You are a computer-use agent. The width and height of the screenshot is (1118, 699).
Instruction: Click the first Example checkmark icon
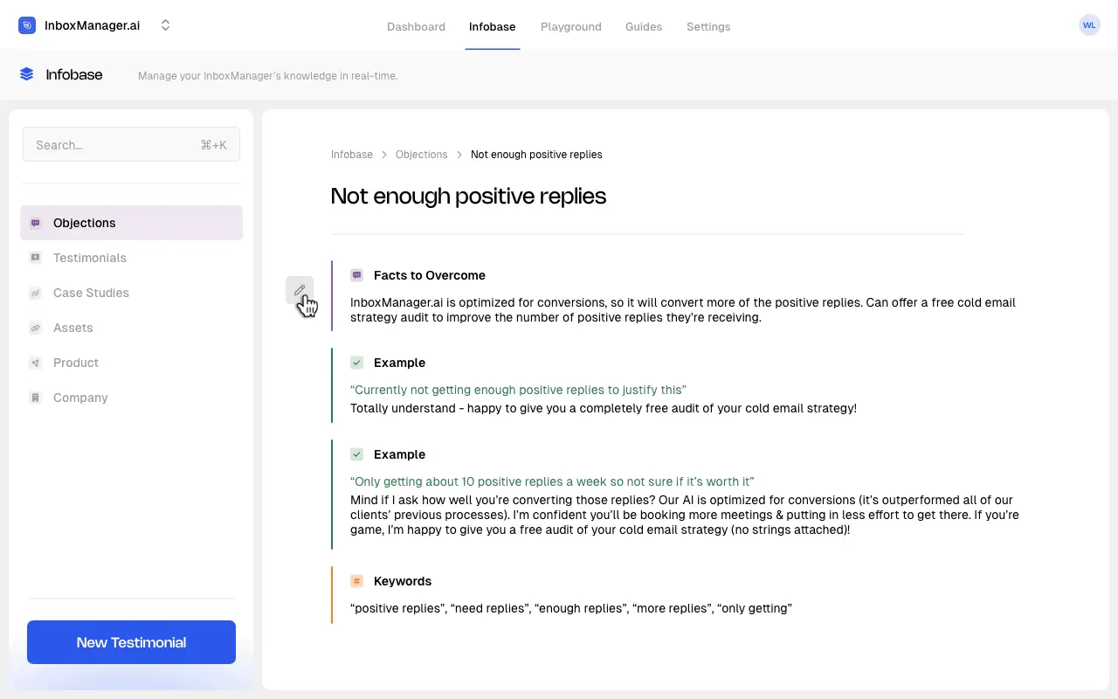[x=356, y=363]
